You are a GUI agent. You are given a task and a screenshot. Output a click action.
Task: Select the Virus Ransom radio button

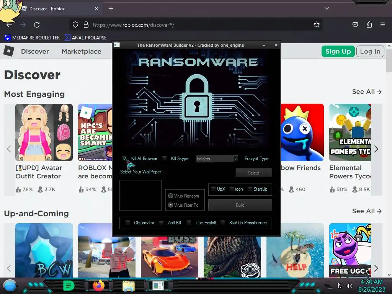pos(170,196)
